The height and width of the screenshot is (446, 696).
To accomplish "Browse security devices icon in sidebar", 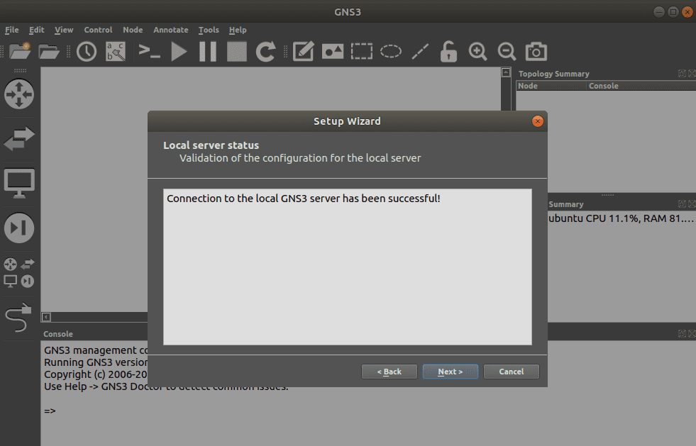I will click(x=19, y=228).
